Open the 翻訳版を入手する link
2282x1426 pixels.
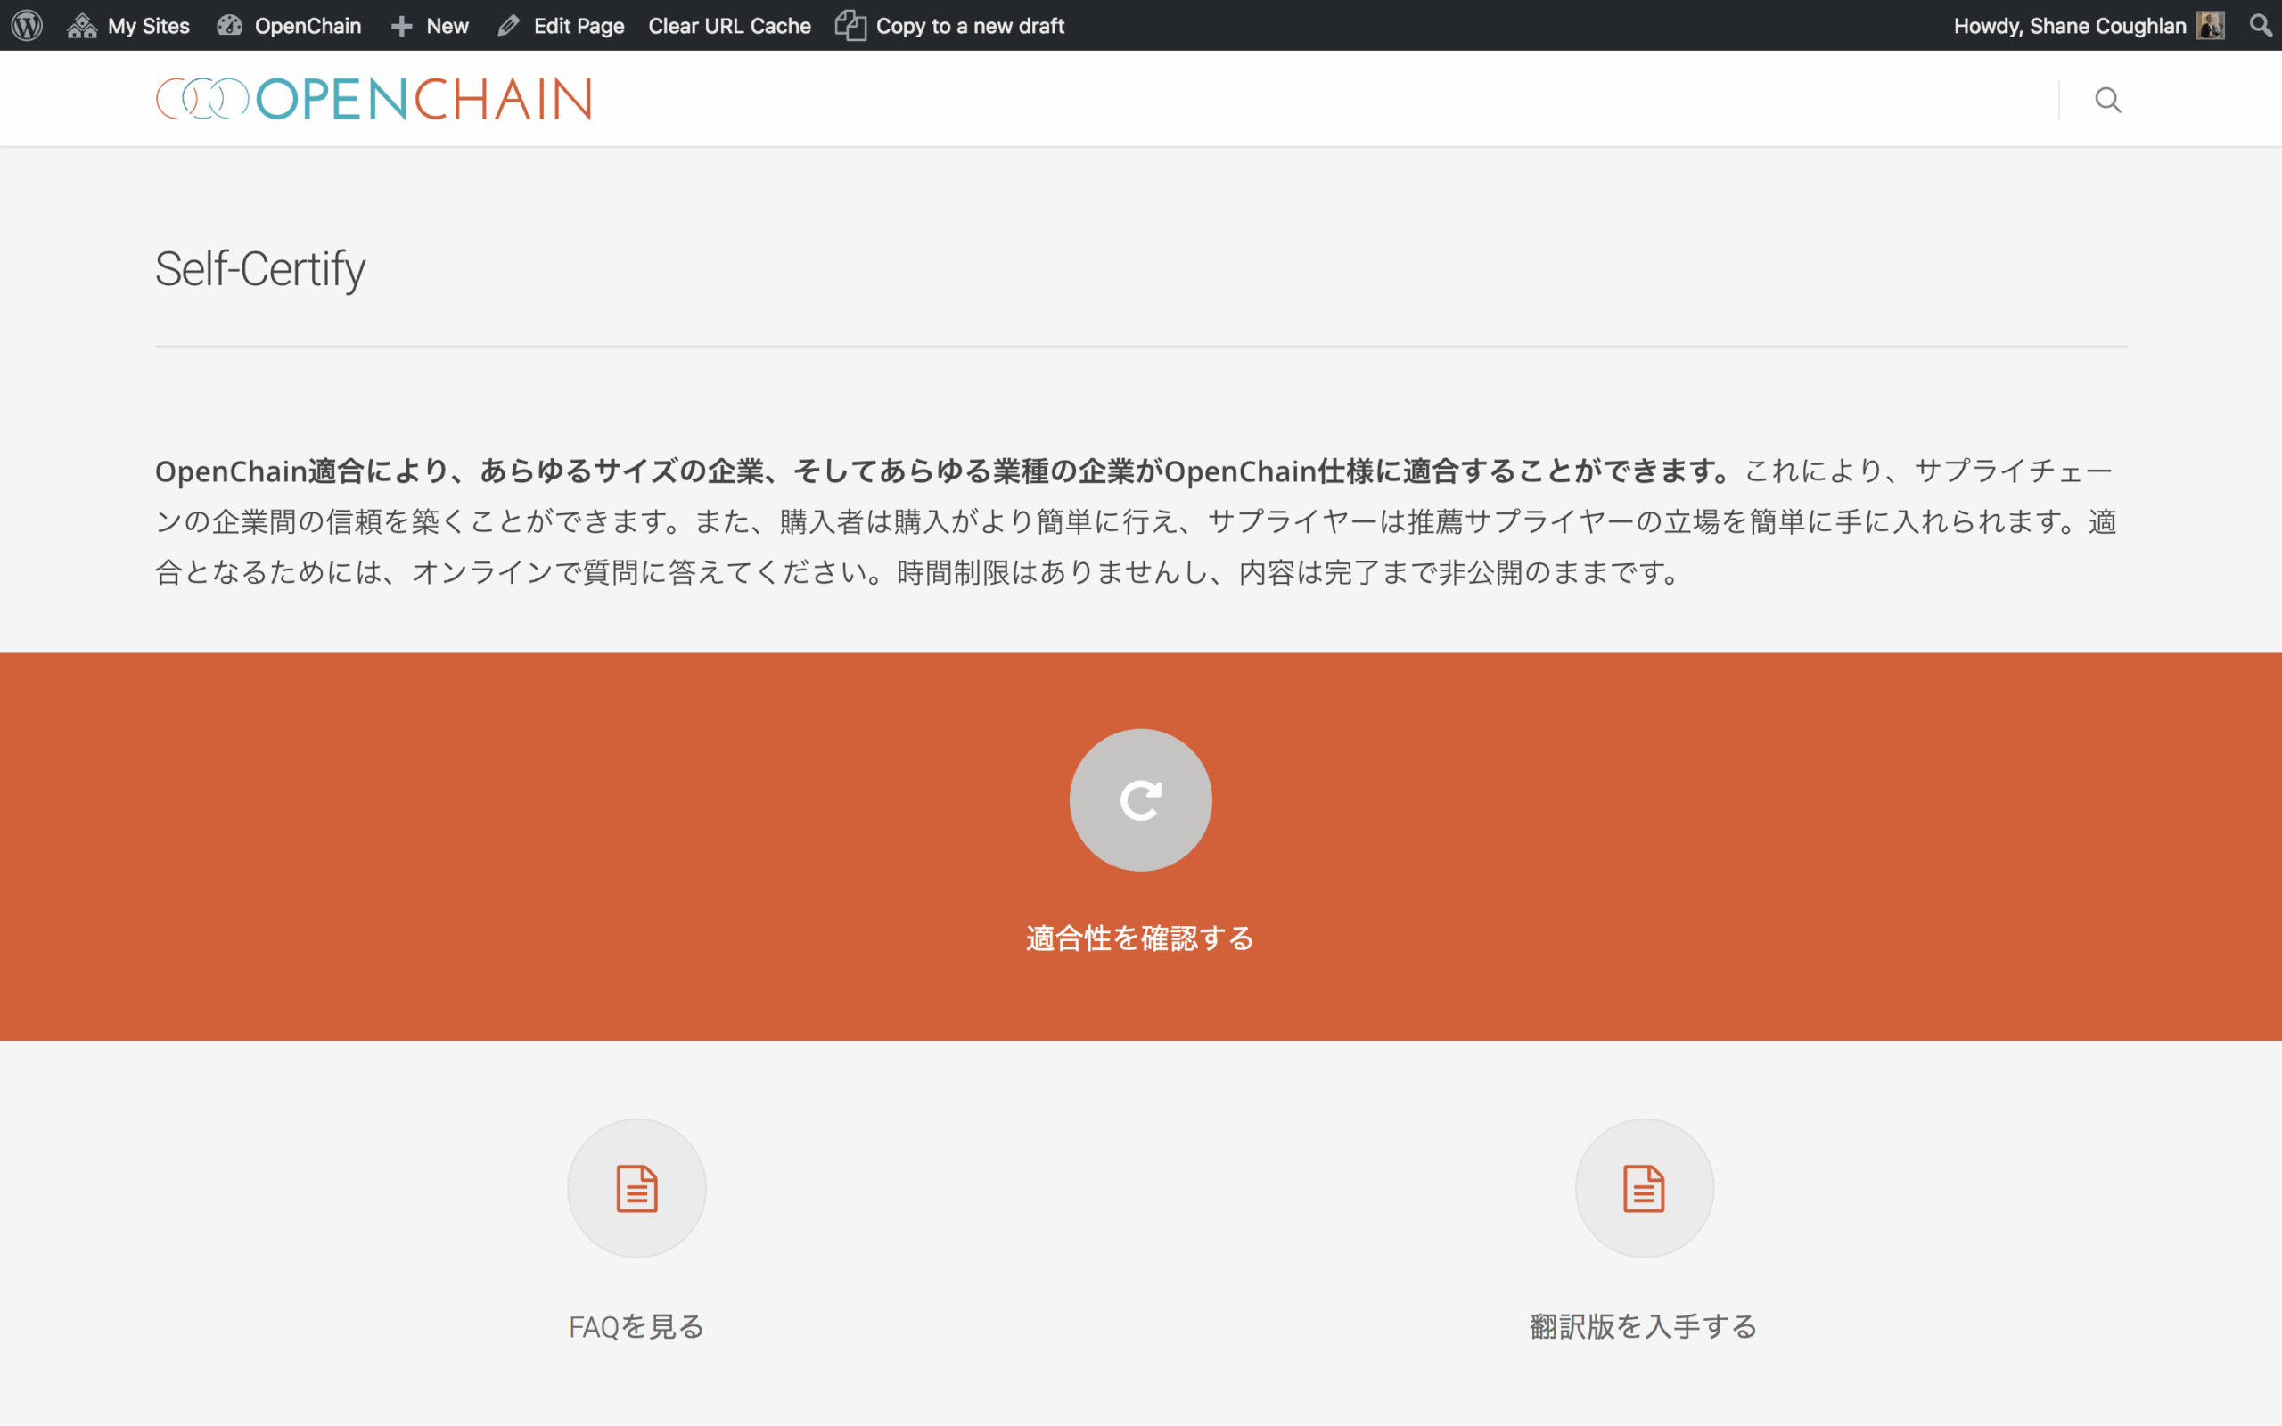click(x=1644, y=1327)
